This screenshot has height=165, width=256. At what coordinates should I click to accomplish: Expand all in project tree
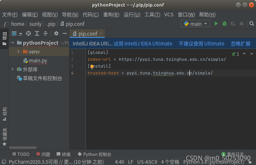pos(37,33)
